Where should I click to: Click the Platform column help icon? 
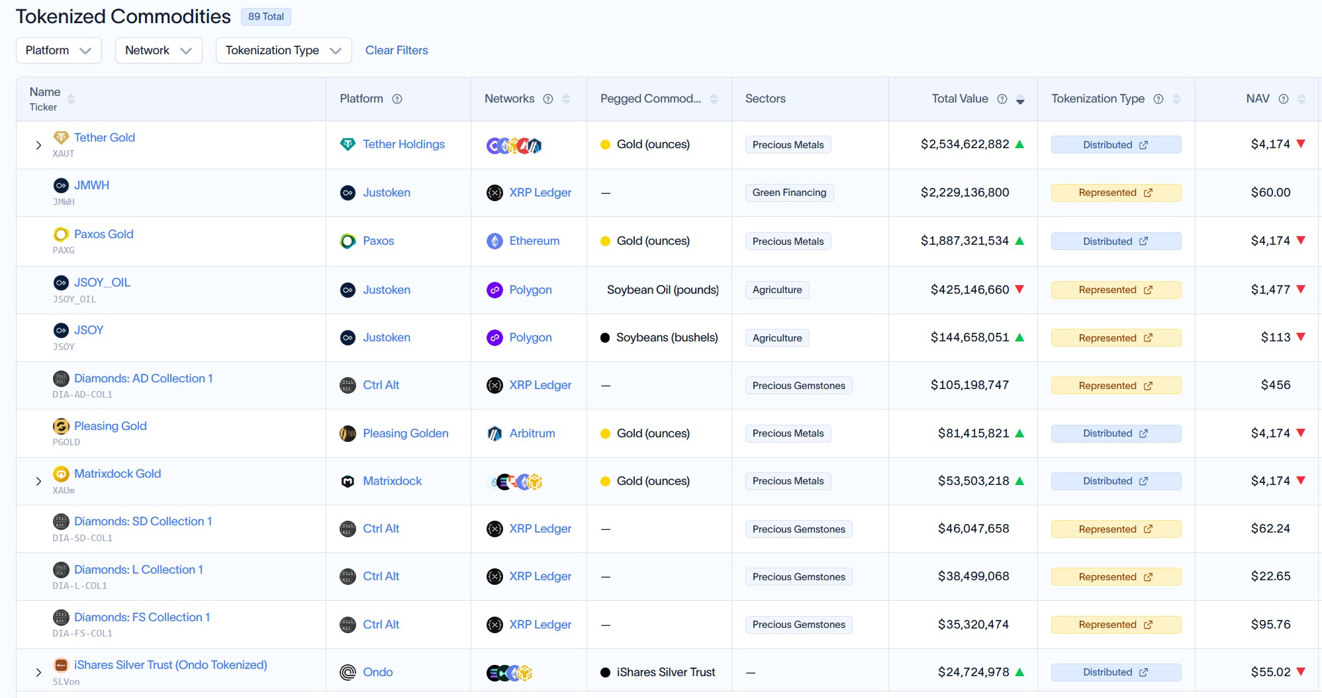[397, 99]
